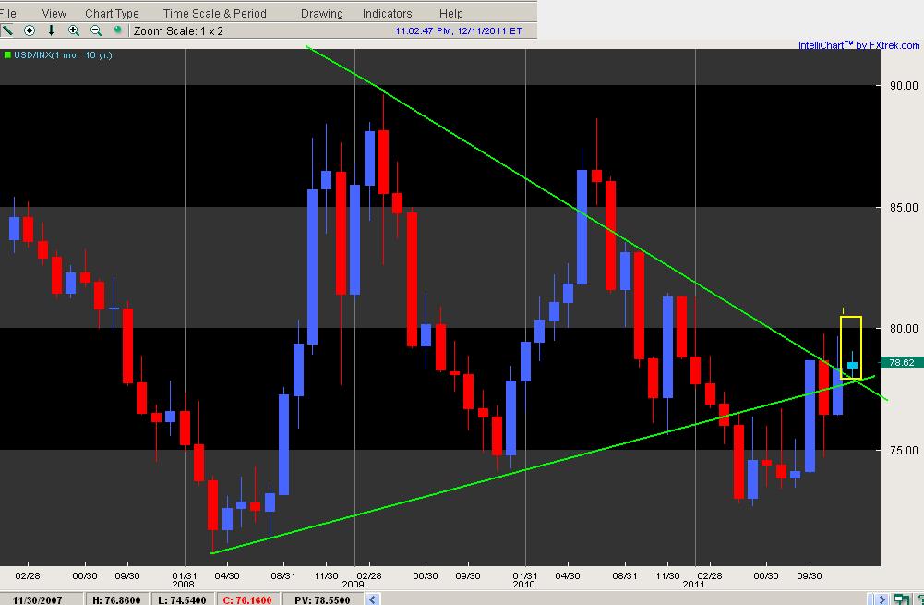The width and height of the screenshot is (924, 605).
Task: Click the circular target cursor tool
Action: click(30, 30)
